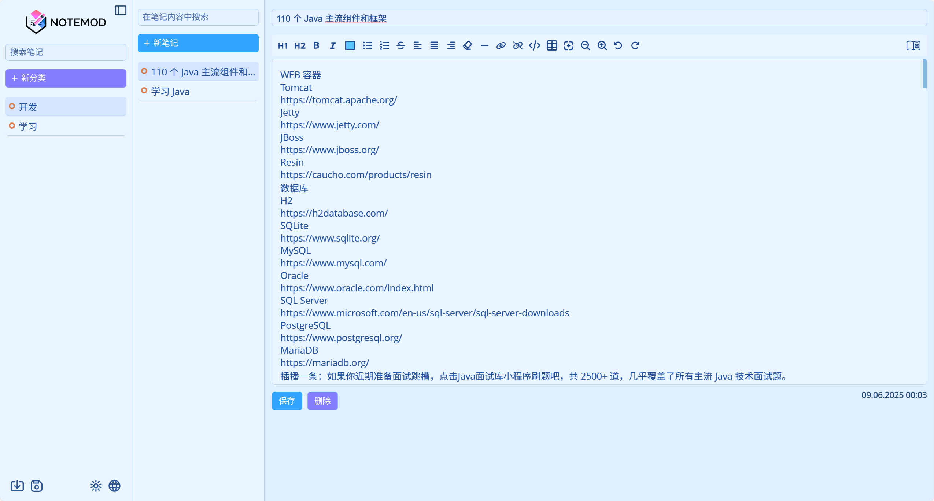Click the insert link icon
Screen dimensions: 934x501
(501, 45)
